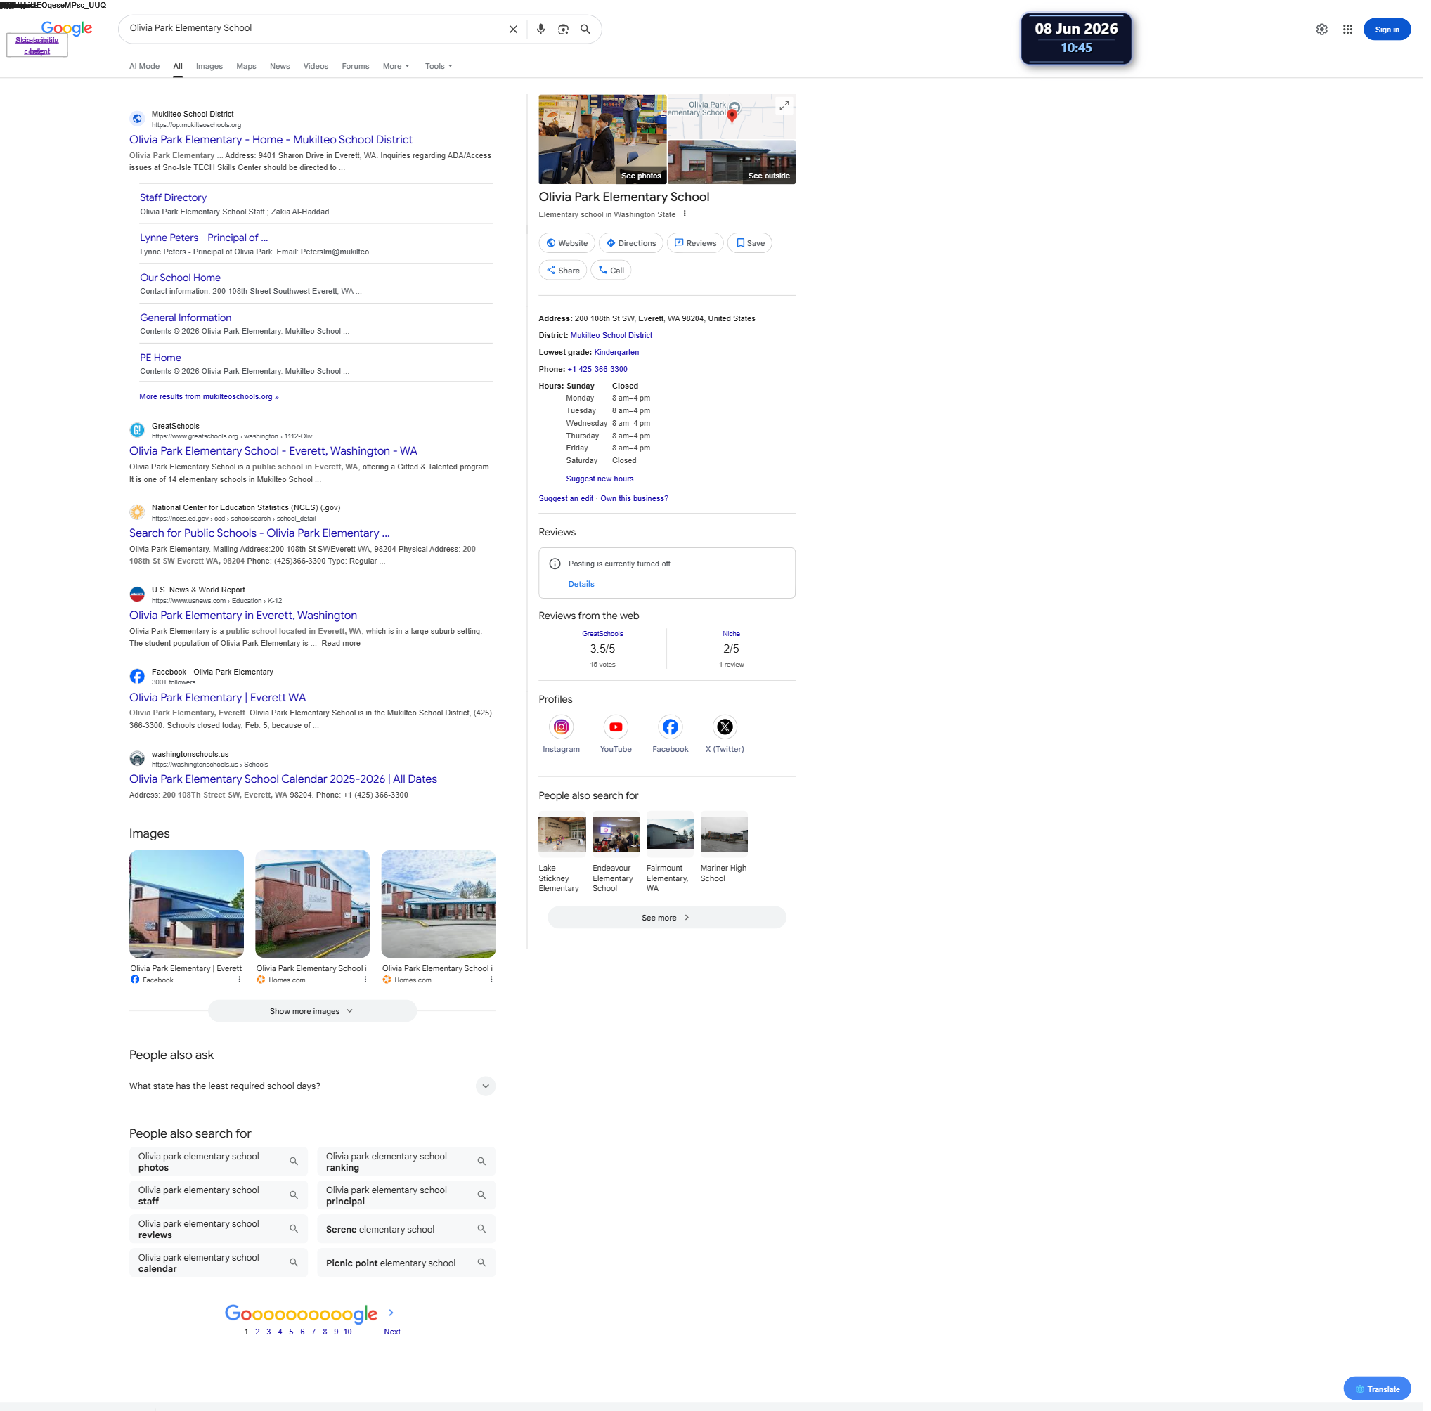
Task: Open 'Olivia Park Elementary - Home - Mukilteo School District' result
Action: pos(271,140)
